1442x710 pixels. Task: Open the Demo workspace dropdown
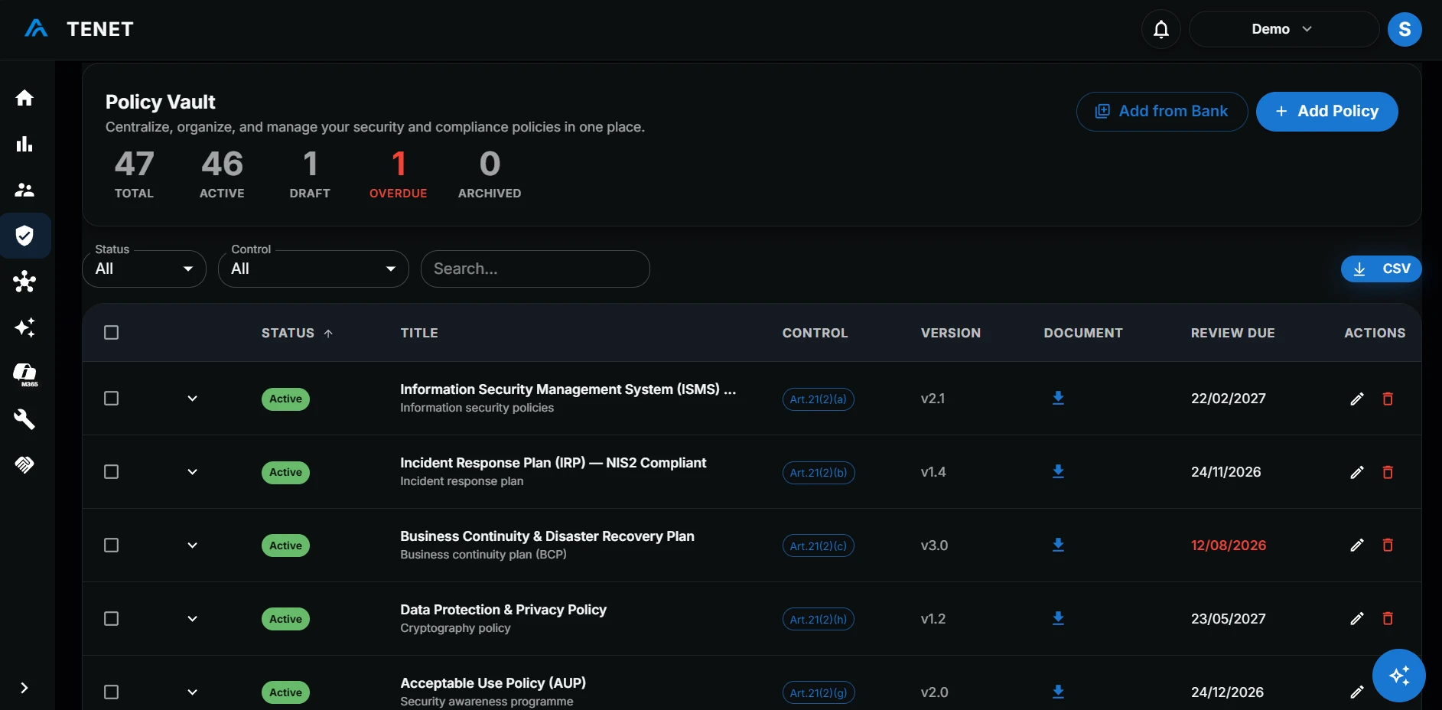click(x=1284, y=29)
